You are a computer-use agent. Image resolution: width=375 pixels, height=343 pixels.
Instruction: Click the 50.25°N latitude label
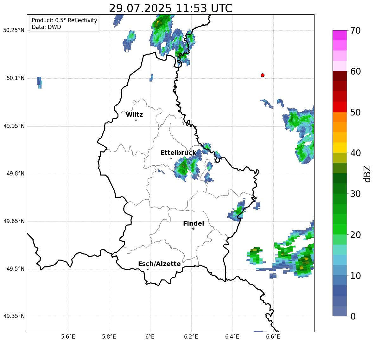click(14, 30)
